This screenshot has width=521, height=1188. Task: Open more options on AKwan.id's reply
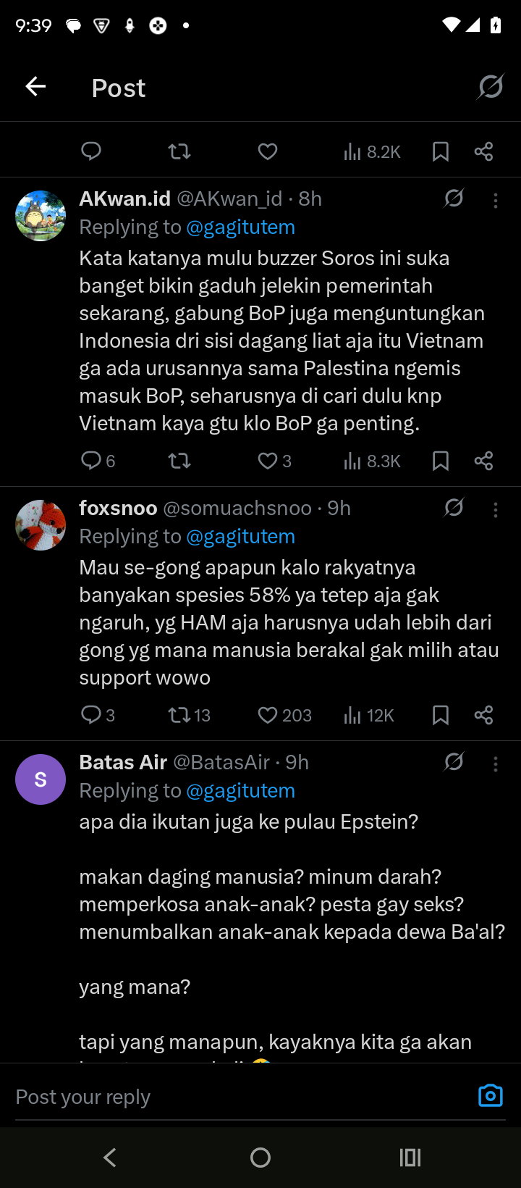coord(496,201)
